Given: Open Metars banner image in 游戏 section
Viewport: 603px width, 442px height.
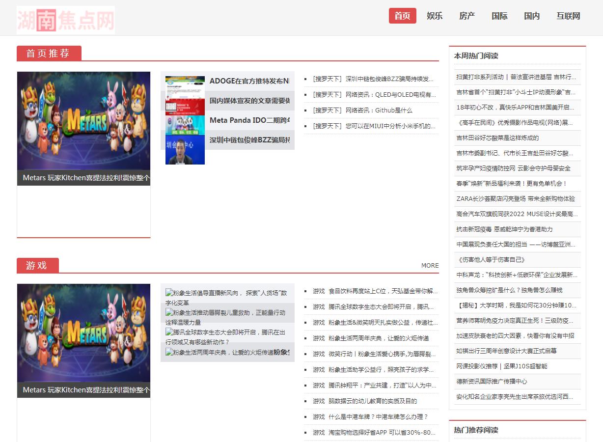Looking at the screenshot, I should click(84, 333).
